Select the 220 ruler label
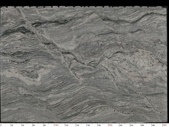This screenshot has width=169, height=127. pos(121,125)
